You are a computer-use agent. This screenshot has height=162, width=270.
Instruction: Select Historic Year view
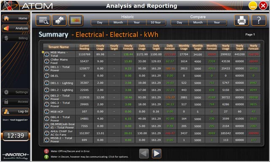[137, 22]
